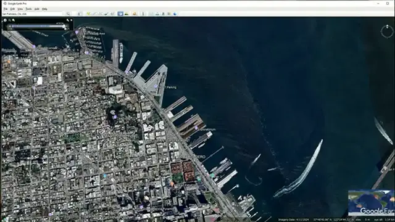
Task: Click the historical imagery slider thumb
Action: [64, 26]
